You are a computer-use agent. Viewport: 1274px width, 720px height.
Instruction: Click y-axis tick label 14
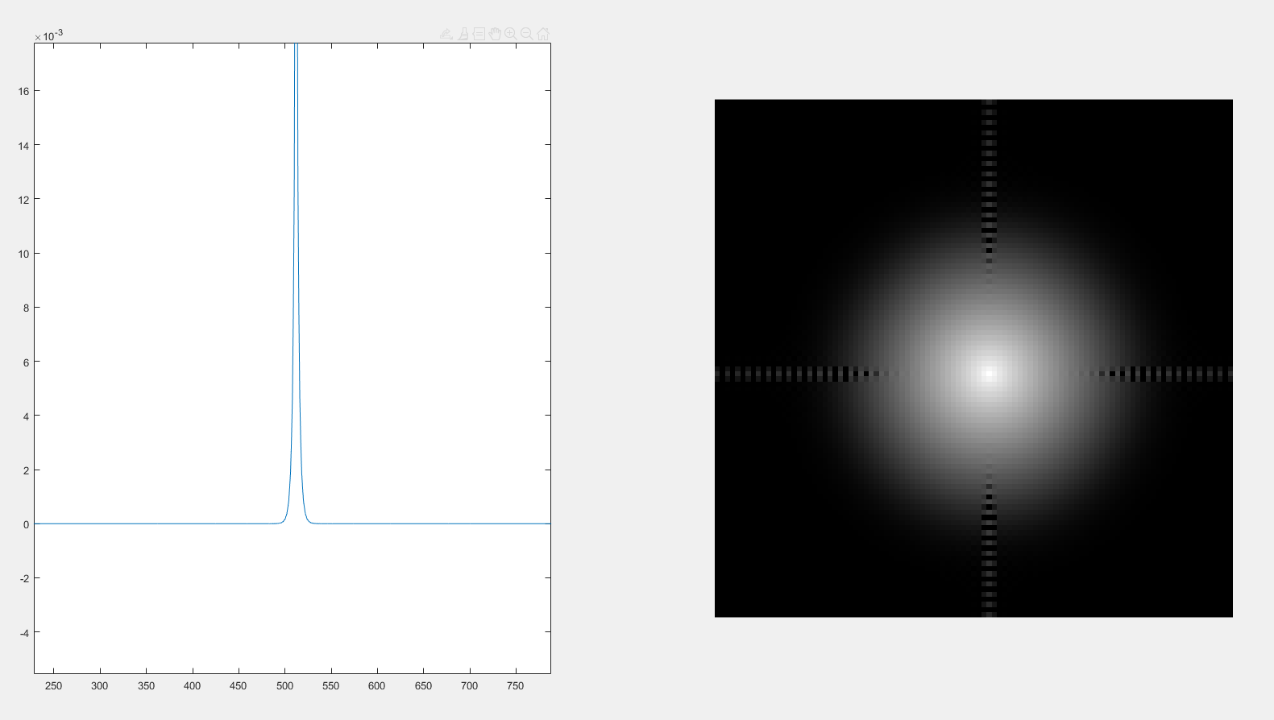pos(23,146)
